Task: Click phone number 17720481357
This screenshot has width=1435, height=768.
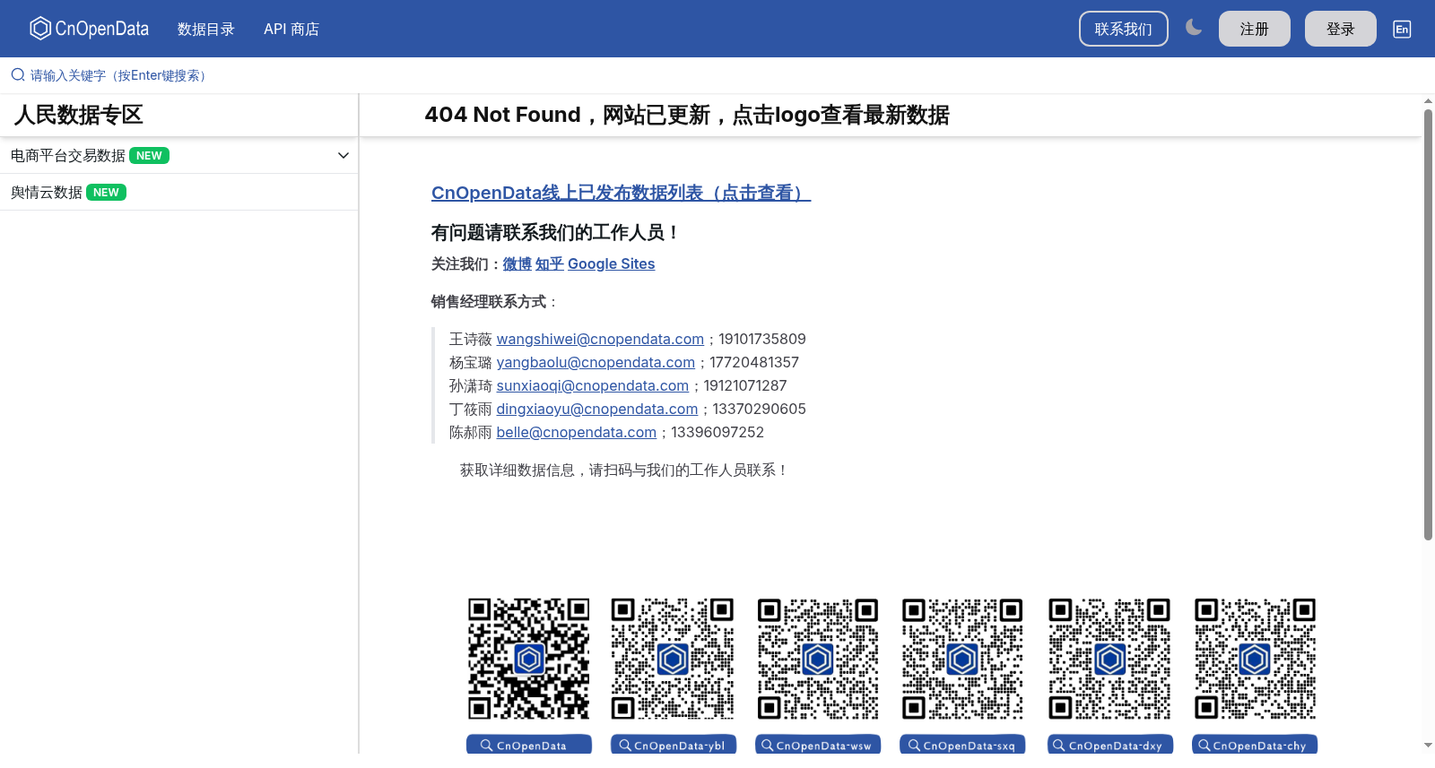Action: pyautogui.click(x=754, y=362)
